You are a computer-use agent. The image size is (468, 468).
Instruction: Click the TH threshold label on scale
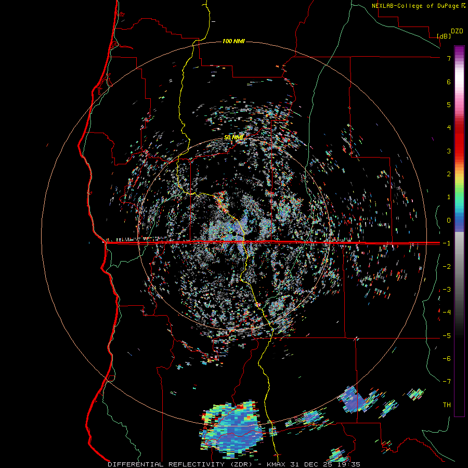tap(447, 405)
